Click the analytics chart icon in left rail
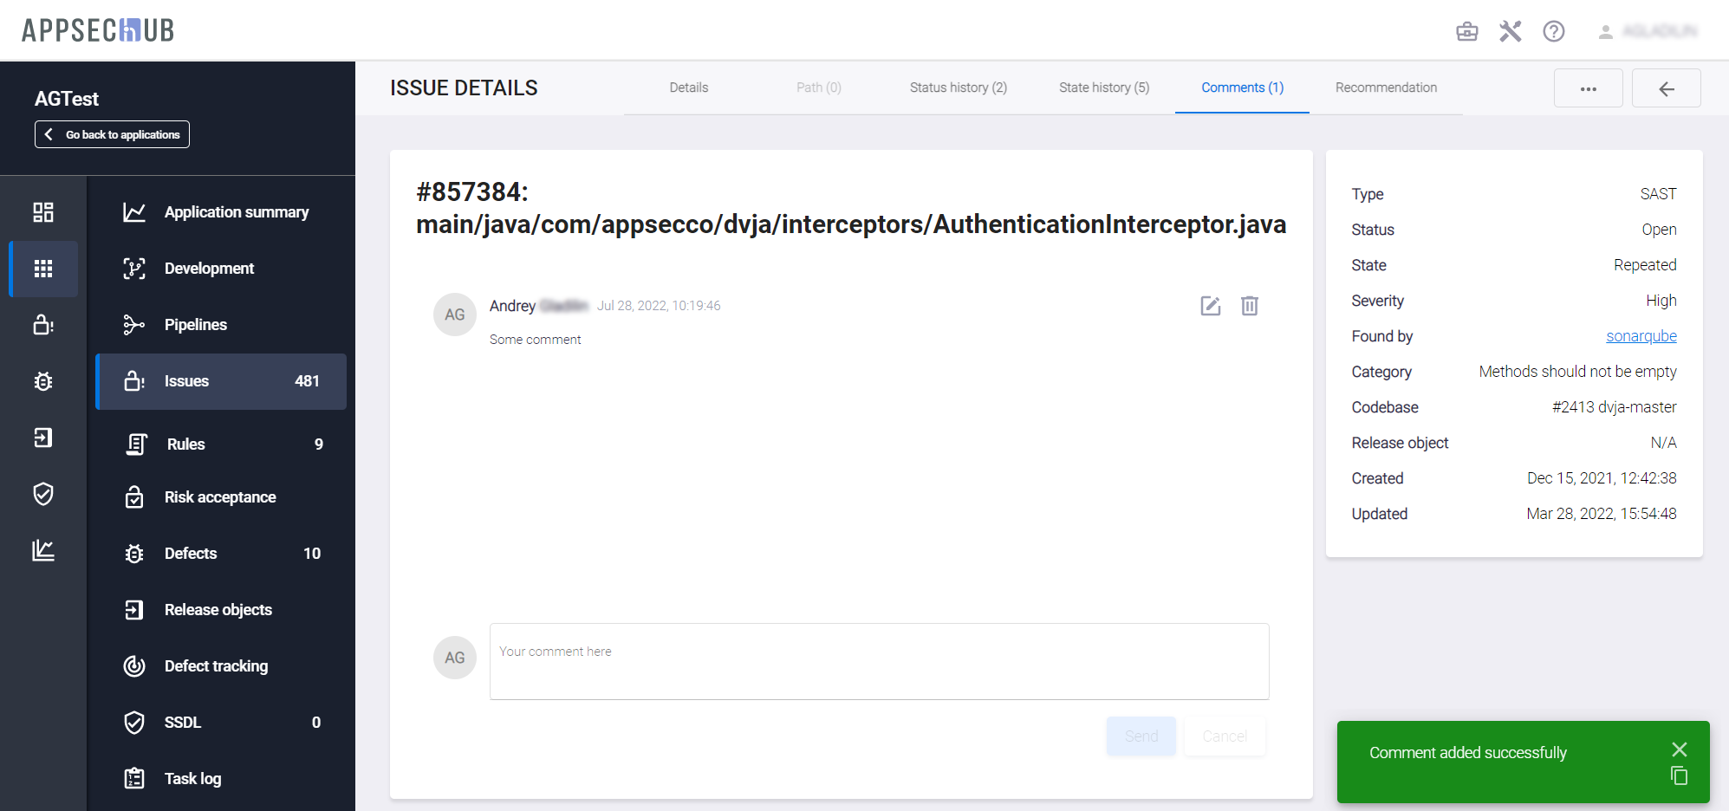Viewport: 1729px width, 811px height. (x=43, y=550)
